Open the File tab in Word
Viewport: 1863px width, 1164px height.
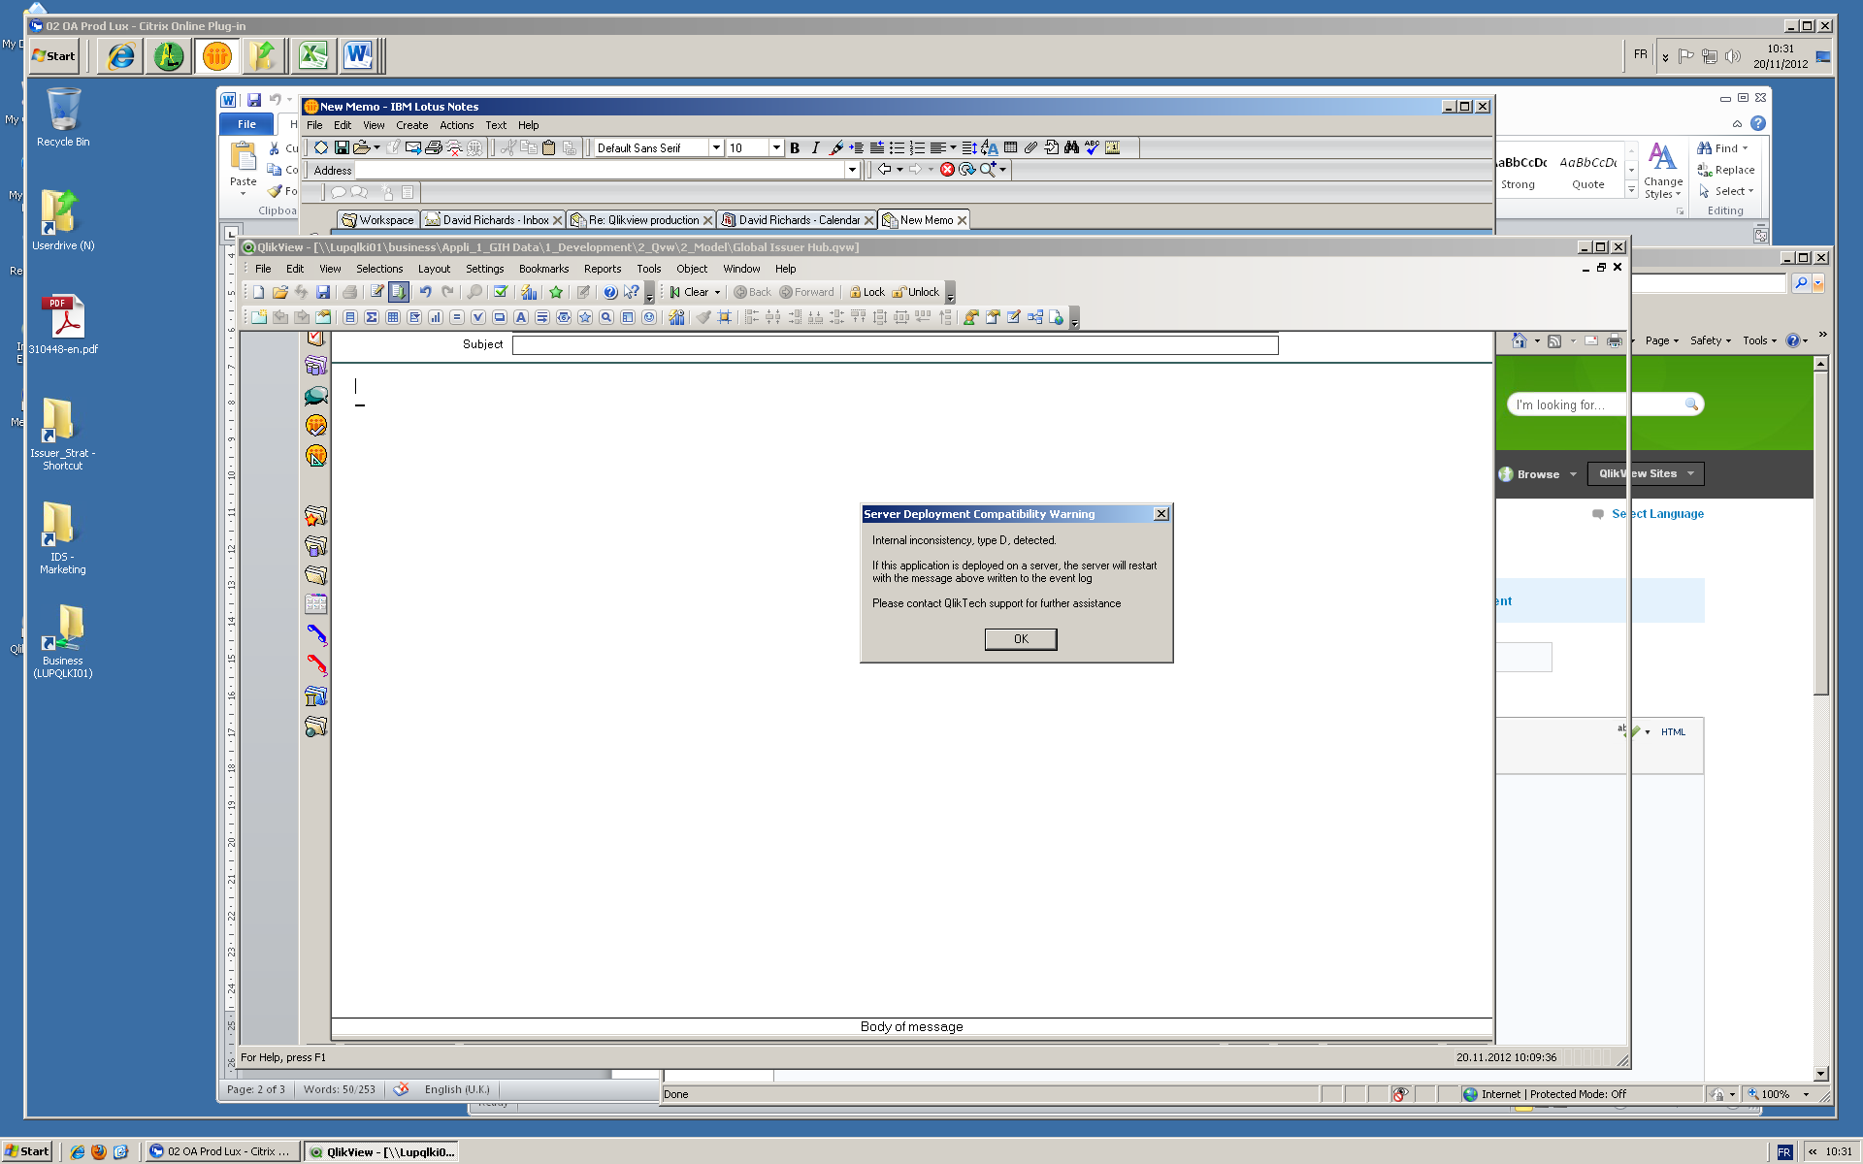(246, 124)
